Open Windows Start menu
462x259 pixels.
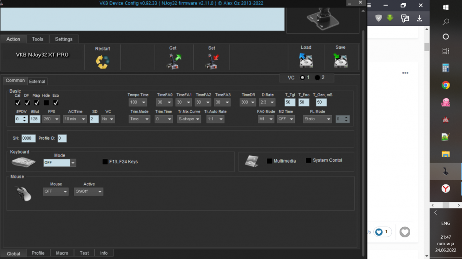tap(445, 7)
